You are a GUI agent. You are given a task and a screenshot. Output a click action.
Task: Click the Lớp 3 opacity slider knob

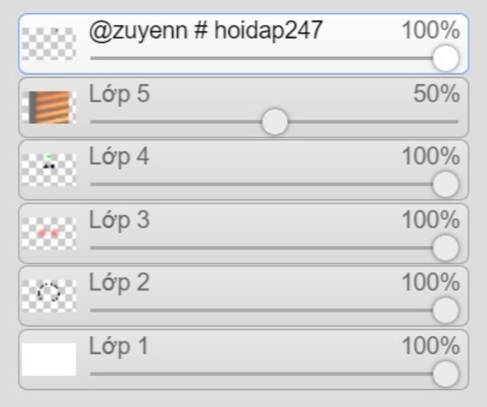point(445,248)
